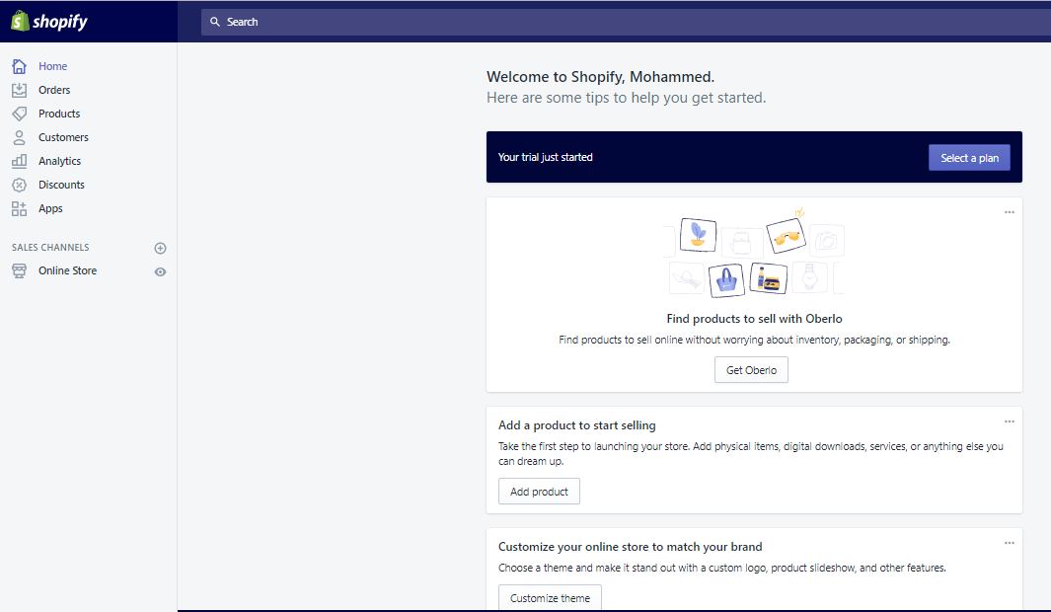This screenshot has height=612, width=1051.
Task: Click 'Welcome to Shopify, Mohammed.' heading
Action: (601, 76)
